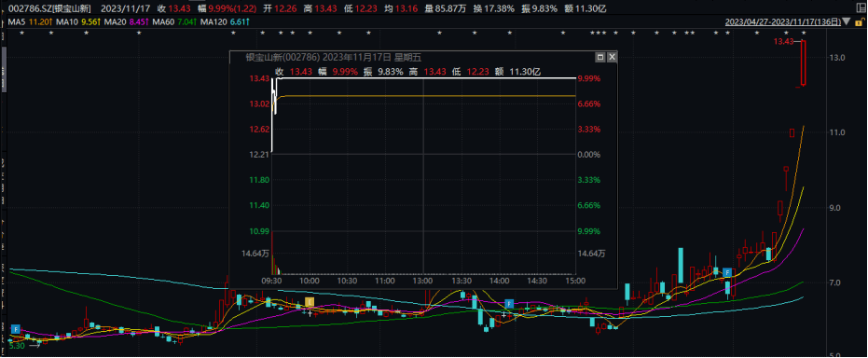The image size is (868, 358).
Task: Click the 12.21 baseline price in the popup
Action: click(259, 155)
